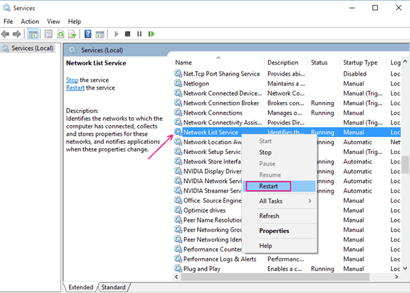
Task: Click the Start Service play icon
Action: 116,34
